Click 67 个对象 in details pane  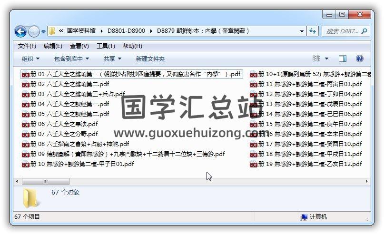click(x=65, y=192)
